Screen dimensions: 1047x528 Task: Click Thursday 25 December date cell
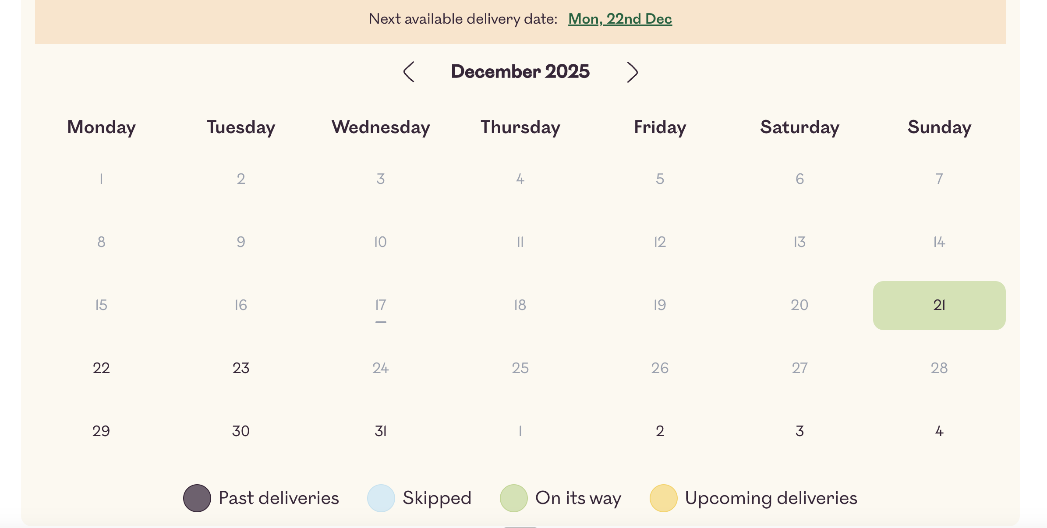pos(520,368)
